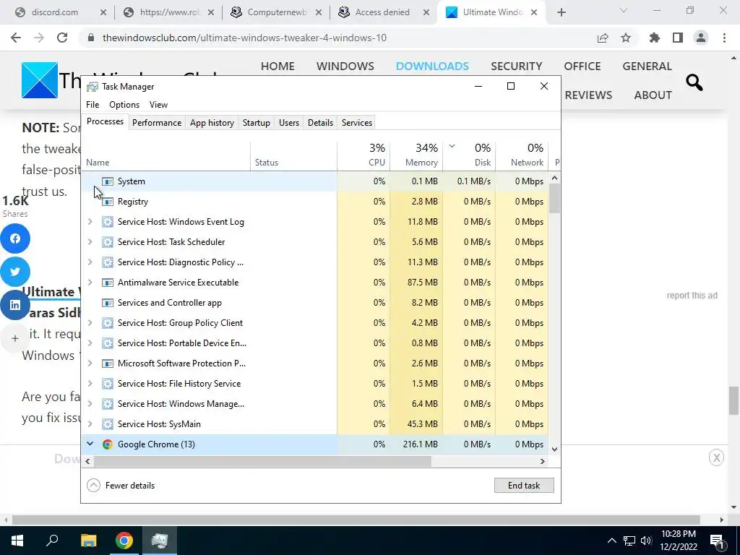
Task: Click Task Manager horizontal scrollbar thumb
Action: [262, 461]
